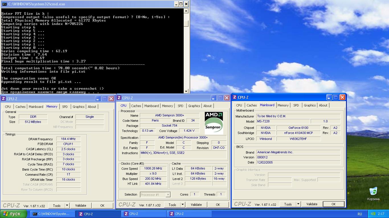Screen dimensions: 389x218
Task: Click American Megatrends Inc. BIOS brand field
Action: click(298, 152)
